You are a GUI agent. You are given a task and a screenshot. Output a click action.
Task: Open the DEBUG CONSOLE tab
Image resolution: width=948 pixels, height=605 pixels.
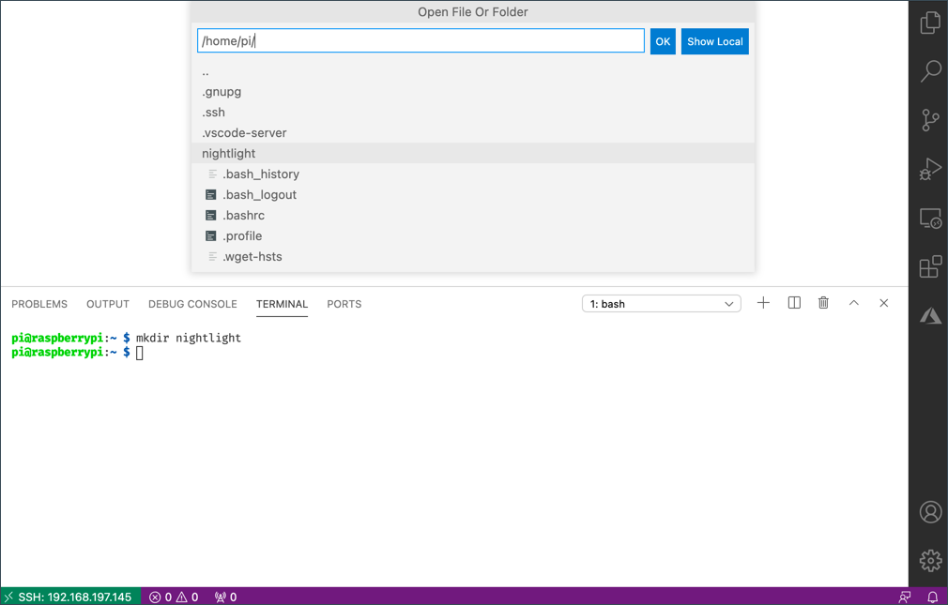pos(192,304)
